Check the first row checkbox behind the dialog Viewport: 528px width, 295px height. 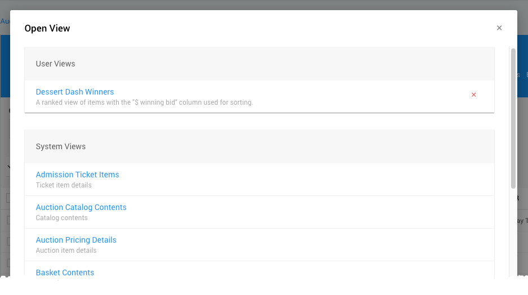point(8,220)
